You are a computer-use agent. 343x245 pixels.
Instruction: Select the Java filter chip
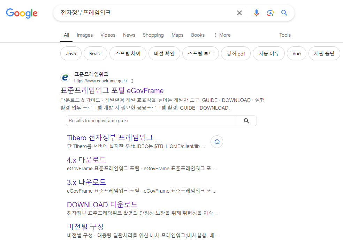pyautogui.click(x=71, y=53)
